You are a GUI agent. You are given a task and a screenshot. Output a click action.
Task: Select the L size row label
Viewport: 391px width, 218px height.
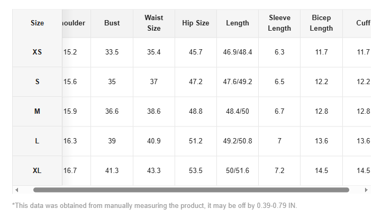tap(37, 141)
